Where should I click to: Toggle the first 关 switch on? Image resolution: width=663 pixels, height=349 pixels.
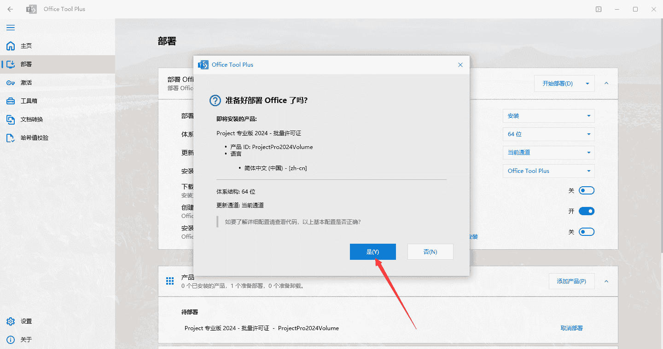tap(587, 190)
